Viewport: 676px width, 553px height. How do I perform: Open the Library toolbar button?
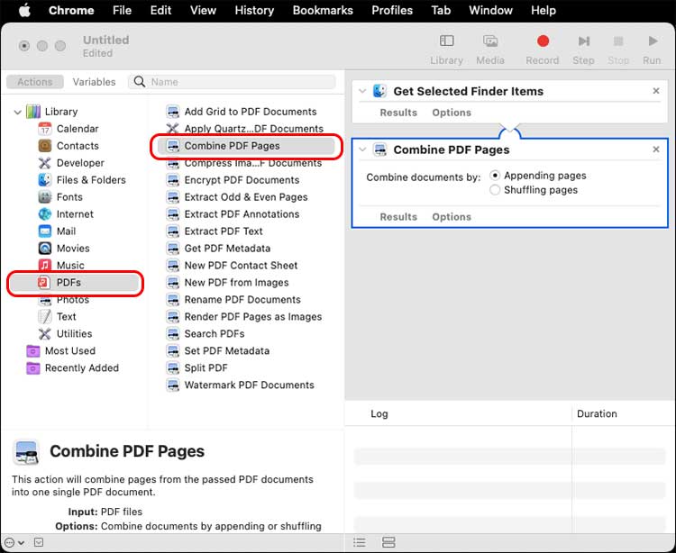point(446,50)
